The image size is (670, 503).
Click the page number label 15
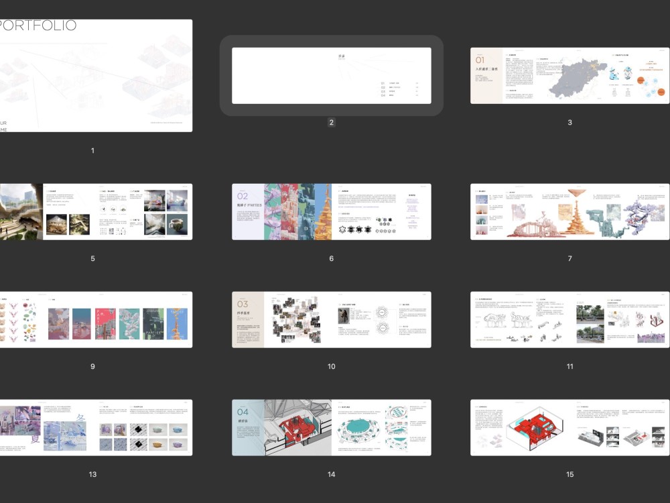(x=569, y=474)
